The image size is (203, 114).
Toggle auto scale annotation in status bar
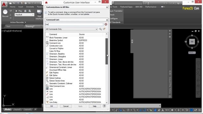point(159,110)
